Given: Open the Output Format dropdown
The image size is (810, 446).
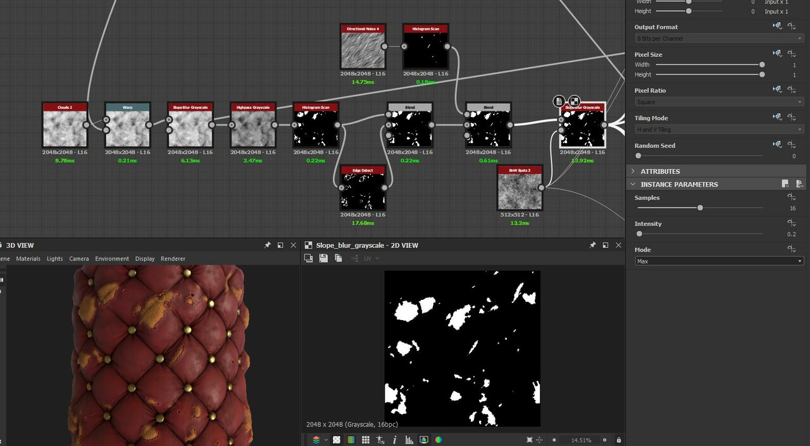Looking at the screenshot, I should [x=720, y=39].
